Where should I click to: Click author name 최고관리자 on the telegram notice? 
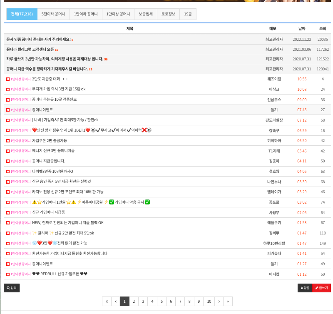[x=274, y=49]
